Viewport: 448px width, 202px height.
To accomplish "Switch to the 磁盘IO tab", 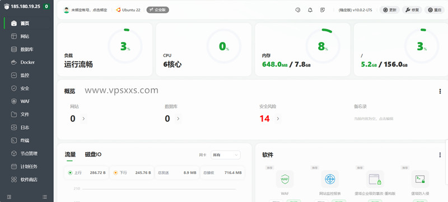I will click(93, 154).
